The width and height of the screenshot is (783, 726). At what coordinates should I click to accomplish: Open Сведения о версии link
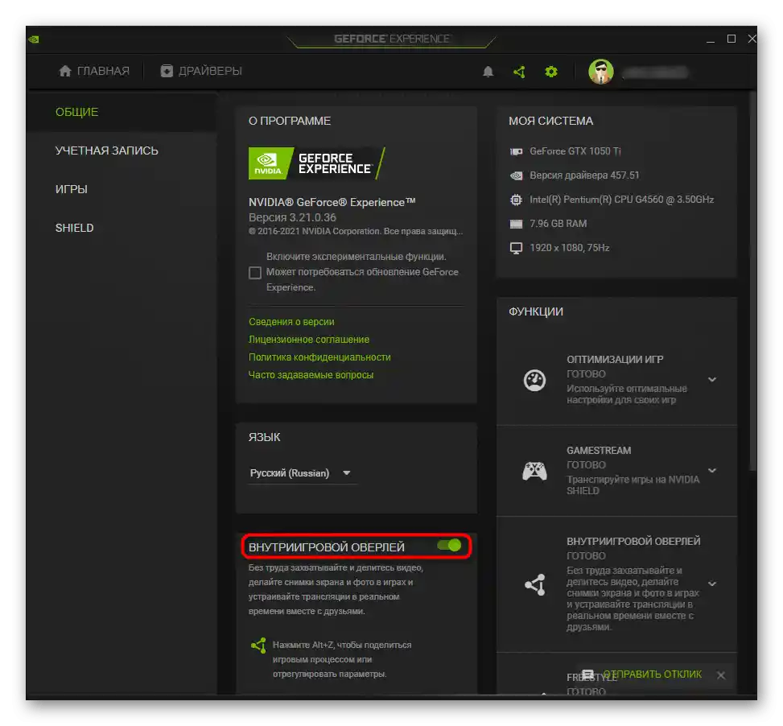point(291,322)
